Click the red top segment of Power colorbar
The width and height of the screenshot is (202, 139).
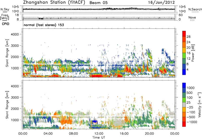[184, 34]
